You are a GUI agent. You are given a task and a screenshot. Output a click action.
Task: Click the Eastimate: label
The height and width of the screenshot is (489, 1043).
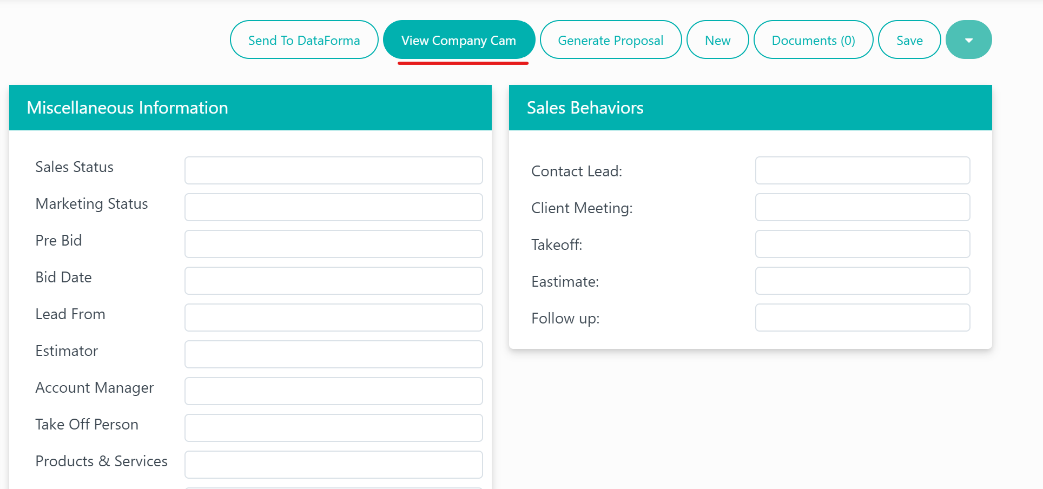565,282
